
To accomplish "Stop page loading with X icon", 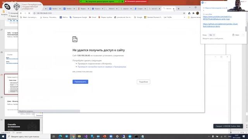I will (29, 13).
